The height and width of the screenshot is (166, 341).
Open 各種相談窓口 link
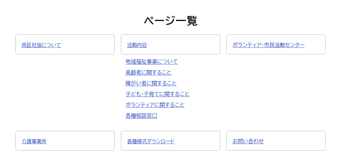point(141,116)
